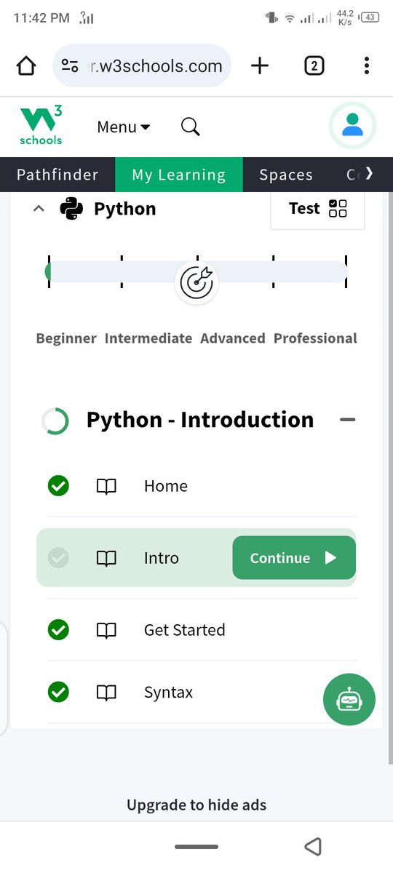
Task: Open the Menu dropdown
Action: (124, 127)
